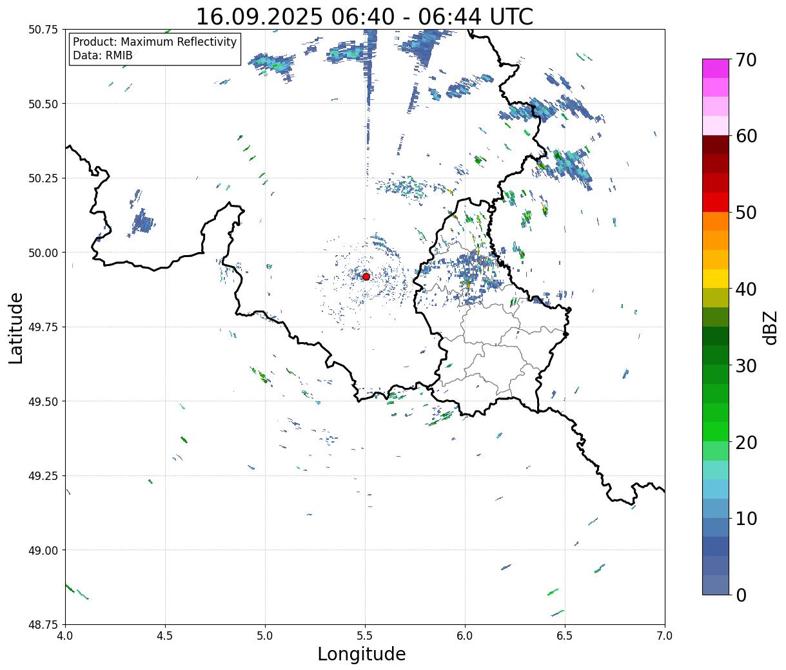This screenshot has width=786, height=670.
Task: Click the colorbar tick label 50
Action: [745, 213]
